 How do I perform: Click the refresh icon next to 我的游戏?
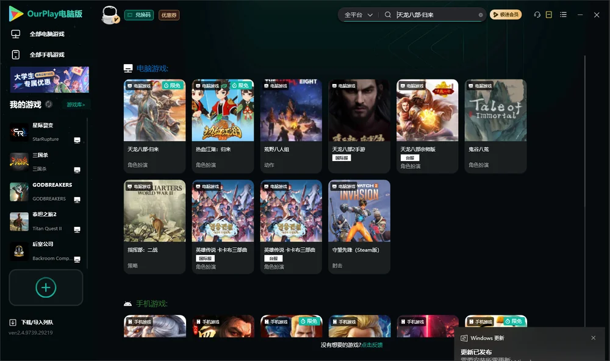click(49, 104)
